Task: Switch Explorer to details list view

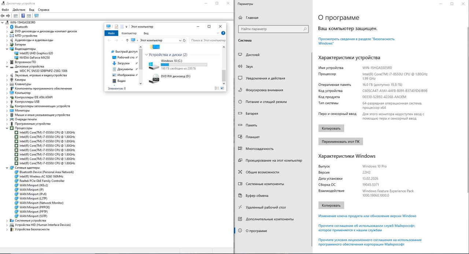Action: 217,88
